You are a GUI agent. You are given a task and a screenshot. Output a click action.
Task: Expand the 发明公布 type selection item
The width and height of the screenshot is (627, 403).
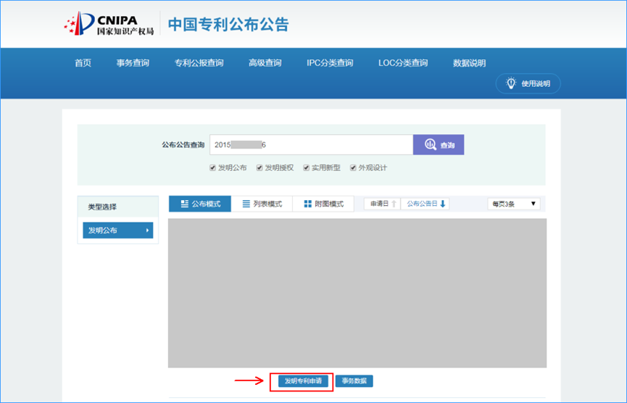[118, 230]
